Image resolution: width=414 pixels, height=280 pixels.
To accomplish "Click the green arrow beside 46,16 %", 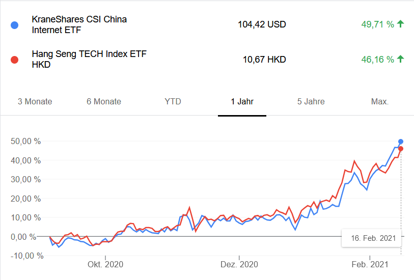I will pos(400,59).
